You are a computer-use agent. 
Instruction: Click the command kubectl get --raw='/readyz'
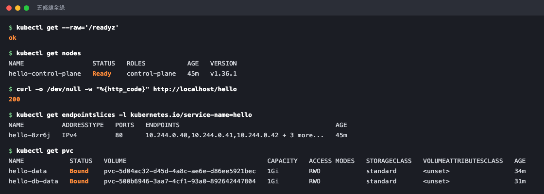click(68, 27)
